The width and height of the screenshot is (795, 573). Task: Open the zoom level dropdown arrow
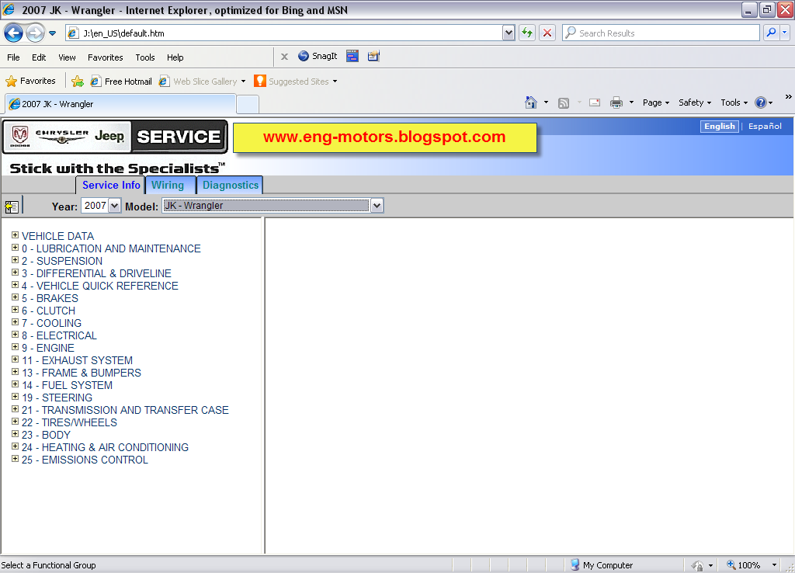[x=774, y=565]
